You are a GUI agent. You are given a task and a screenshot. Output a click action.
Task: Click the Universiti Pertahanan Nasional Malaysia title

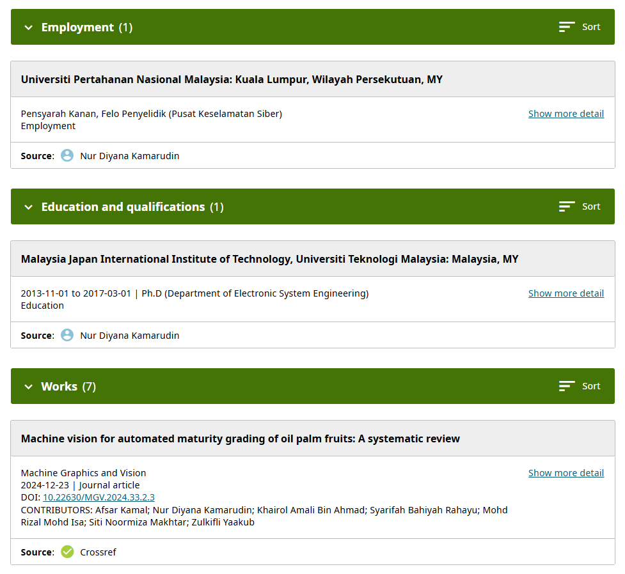[x=232, y=80]
